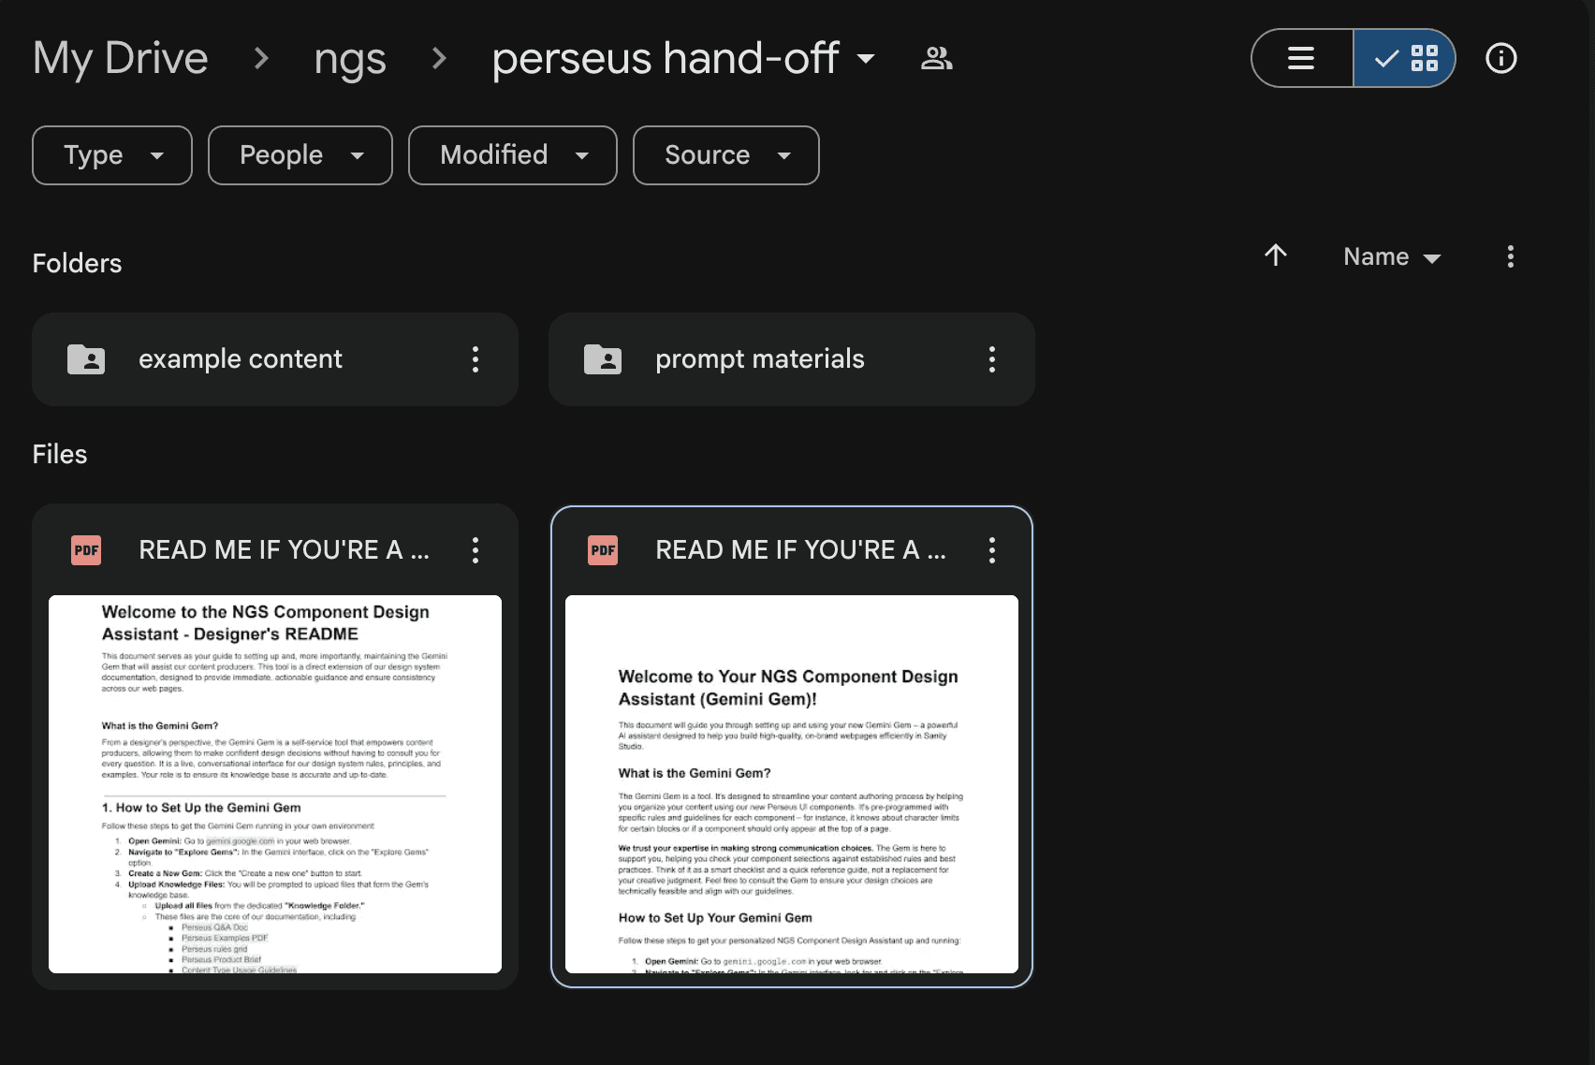This screenshot has width=1595, height=1065.
Task: Navigate to the ngs breadcrumb folder
Action: click(350, 59)
